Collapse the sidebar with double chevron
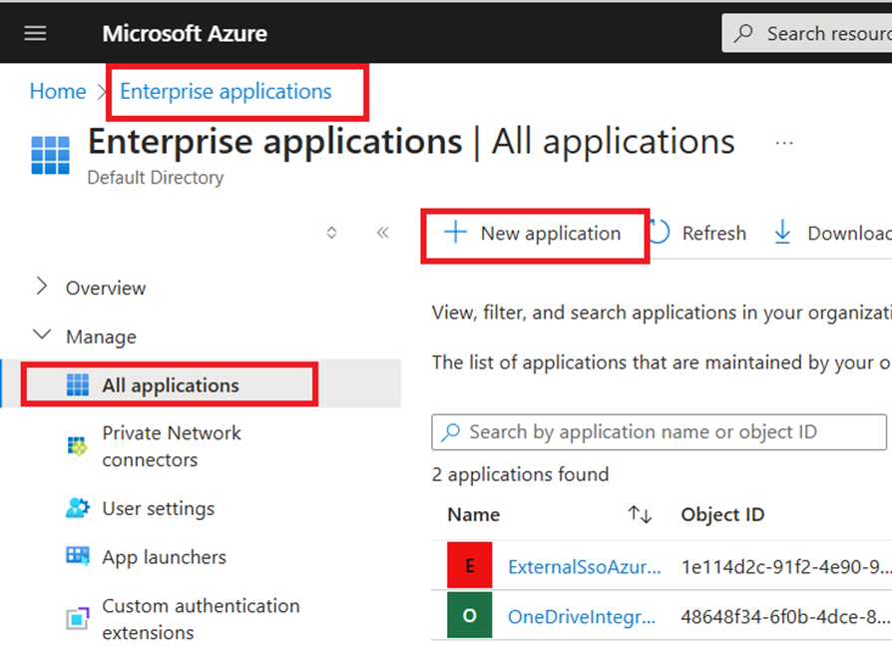This screenshot has height=666, width=892. [383, 233]
